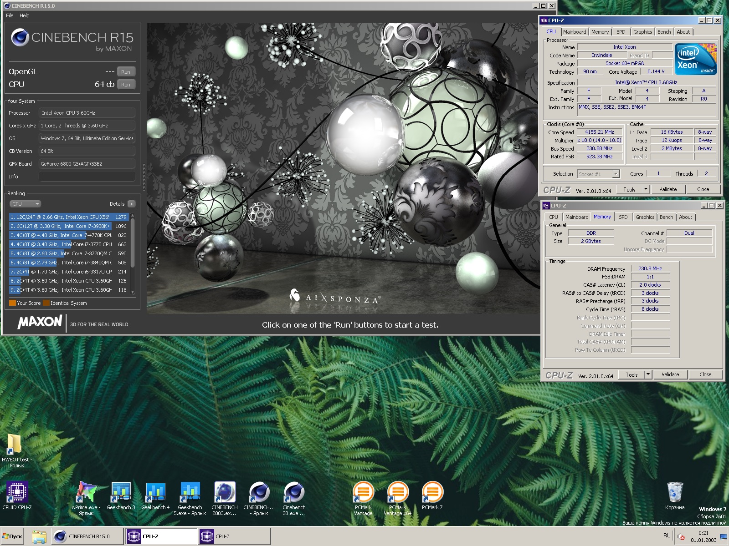729x546 pixels.
Task: Click the system clock showing 0:21
Action: (703, 533)
